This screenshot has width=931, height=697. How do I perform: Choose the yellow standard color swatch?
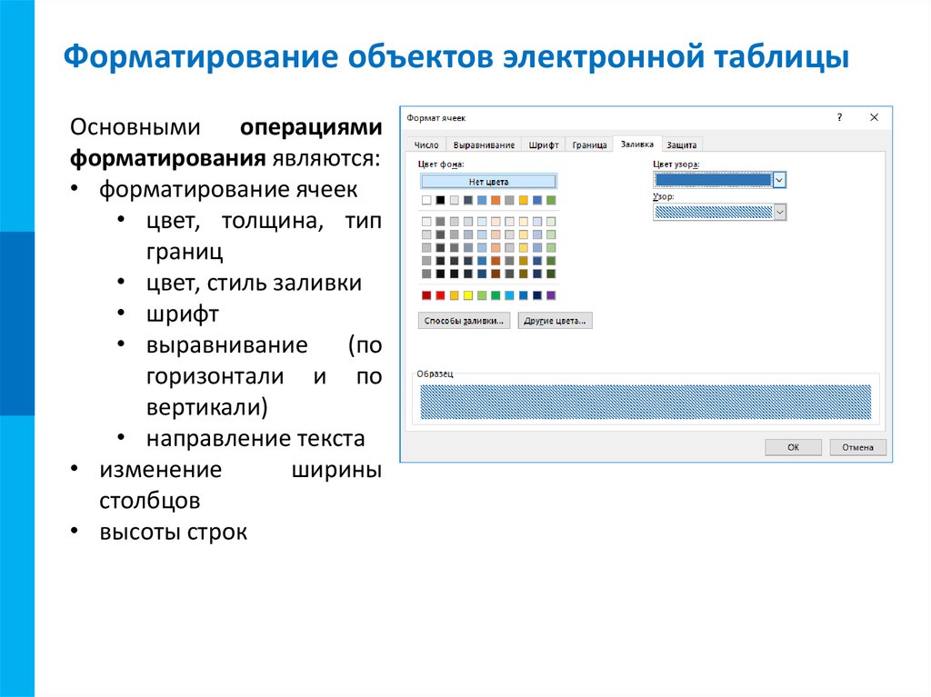[x=468, y=295]
